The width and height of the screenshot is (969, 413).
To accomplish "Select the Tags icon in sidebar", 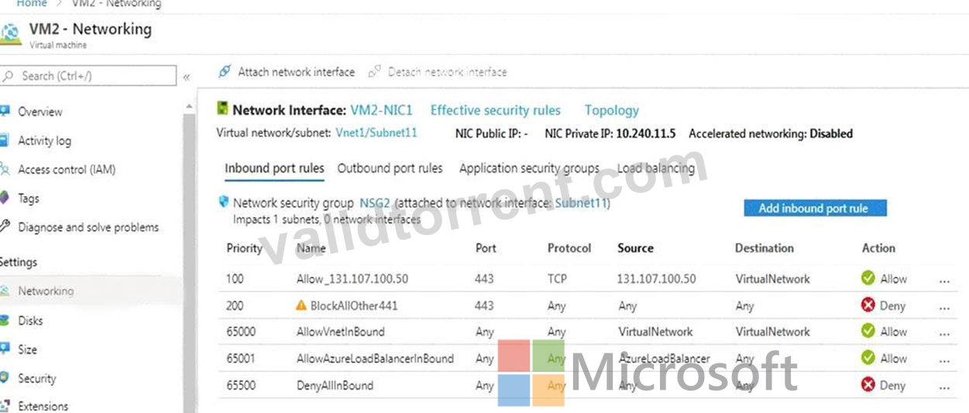I will (x=5, y=198).
